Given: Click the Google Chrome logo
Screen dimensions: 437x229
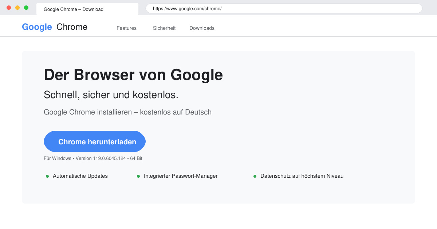Looking at the screenshot, I should coord(55,27).
